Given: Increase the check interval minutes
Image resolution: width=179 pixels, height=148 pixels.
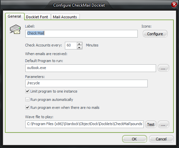Looking at the screenshot, I should (80, 44).
